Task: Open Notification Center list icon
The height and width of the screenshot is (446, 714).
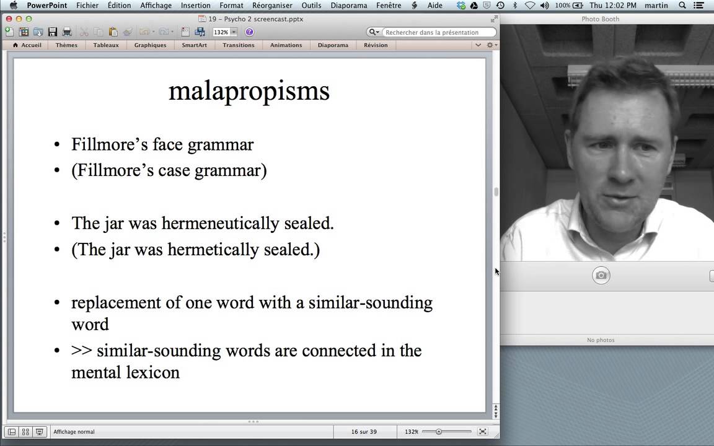Action: pyautogui.click(x=699, y=6)
